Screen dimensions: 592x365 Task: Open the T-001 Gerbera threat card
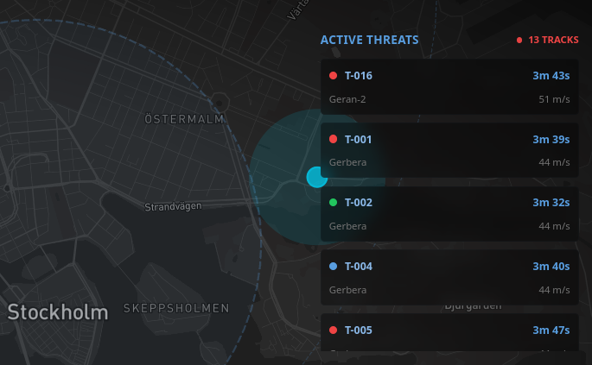pyautogui.click(x=449, y=150)
